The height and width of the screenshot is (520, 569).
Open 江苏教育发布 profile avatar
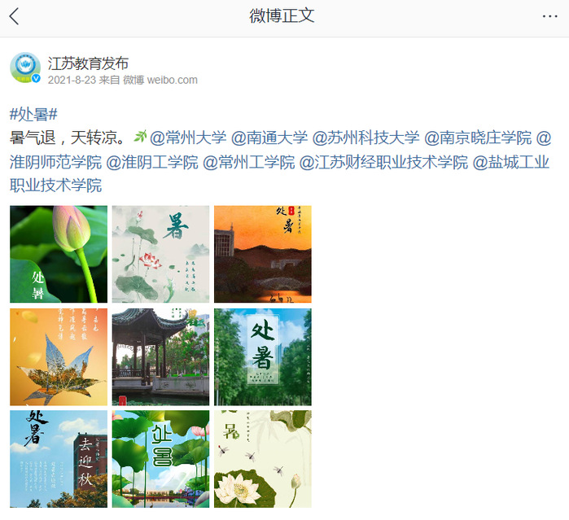25,68
